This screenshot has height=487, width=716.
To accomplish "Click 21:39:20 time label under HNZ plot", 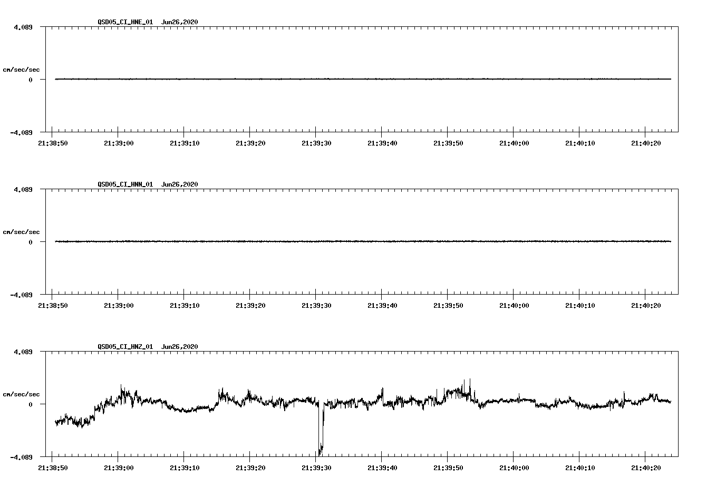I will click(x=250, y=468).
